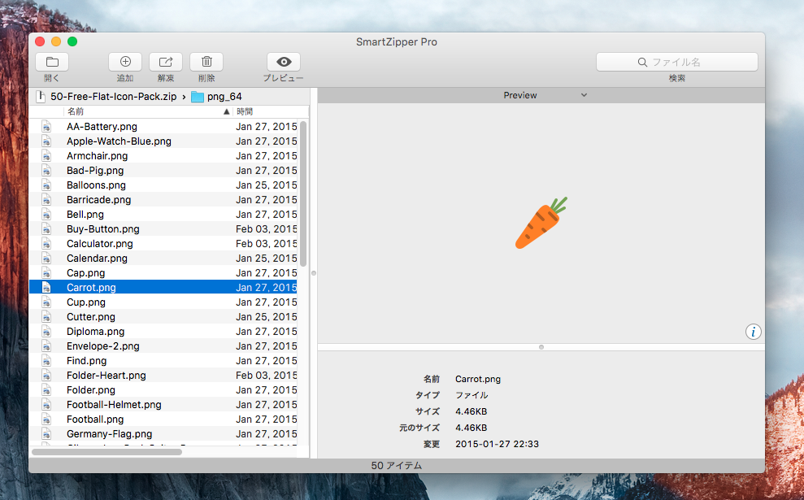804x500 pixels.
Task: Select Football-Helmet.png in the list
Action: tap(114, 405)
